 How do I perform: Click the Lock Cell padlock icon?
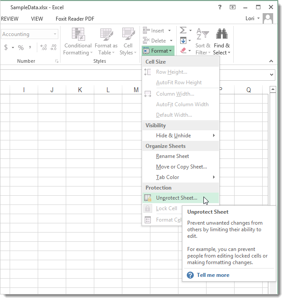[x=147, y=208]
